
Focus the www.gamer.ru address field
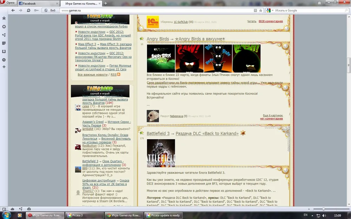(x=157, y=10)
